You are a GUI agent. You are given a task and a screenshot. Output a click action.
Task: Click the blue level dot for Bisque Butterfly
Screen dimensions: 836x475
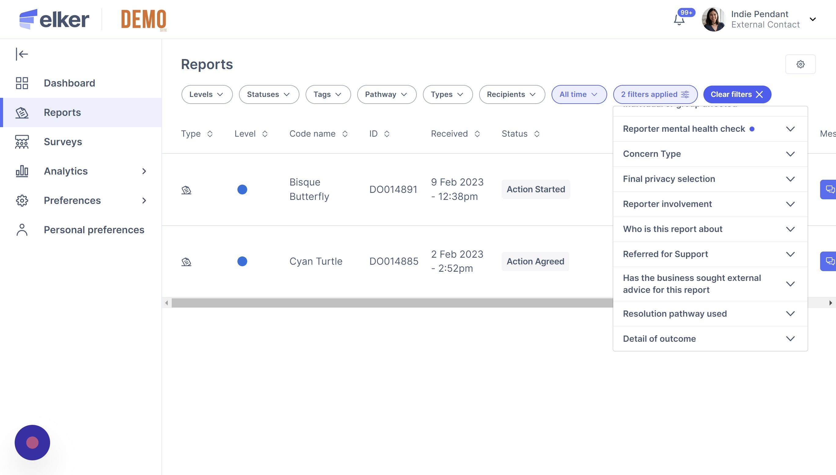[x=242, y=190]
